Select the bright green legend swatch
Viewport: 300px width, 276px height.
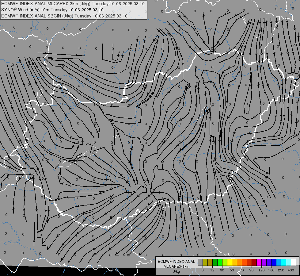(220, 263)
